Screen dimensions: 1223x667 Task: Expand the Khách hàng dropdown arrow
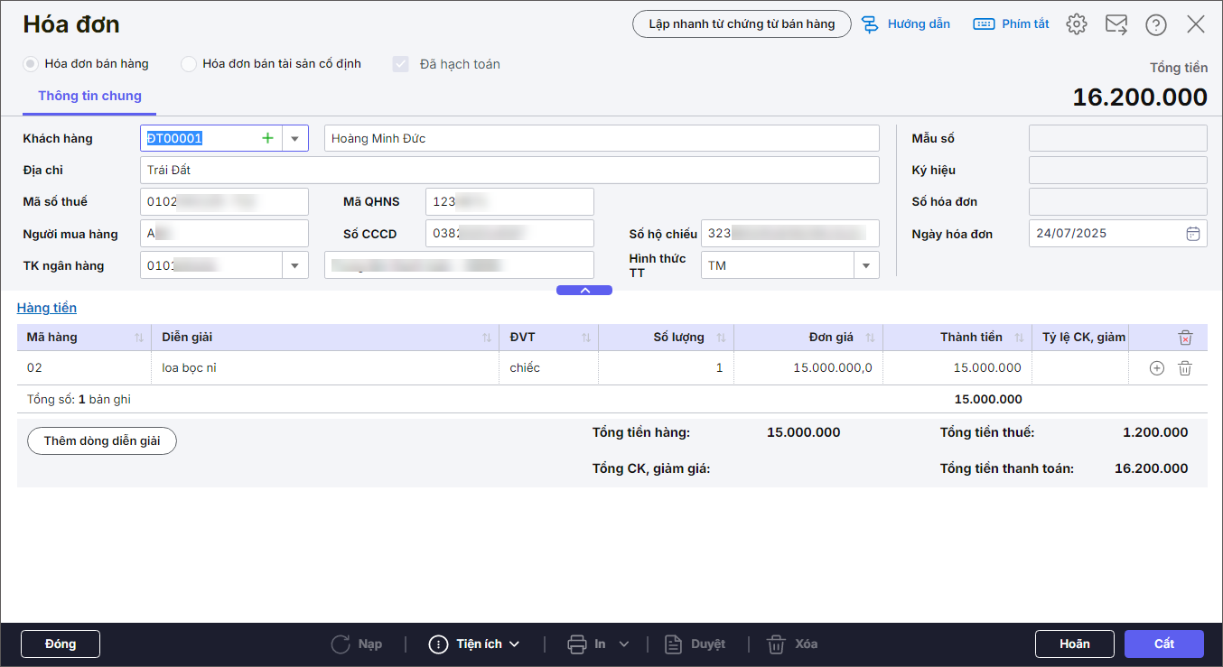294,138
